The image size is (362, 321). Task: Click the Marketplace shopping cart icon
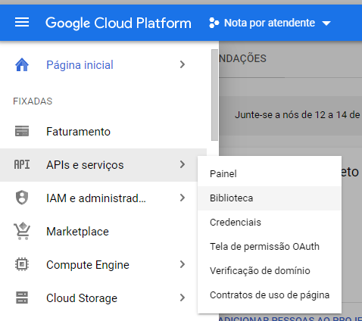pyautogui.click(x=22, y=231)
